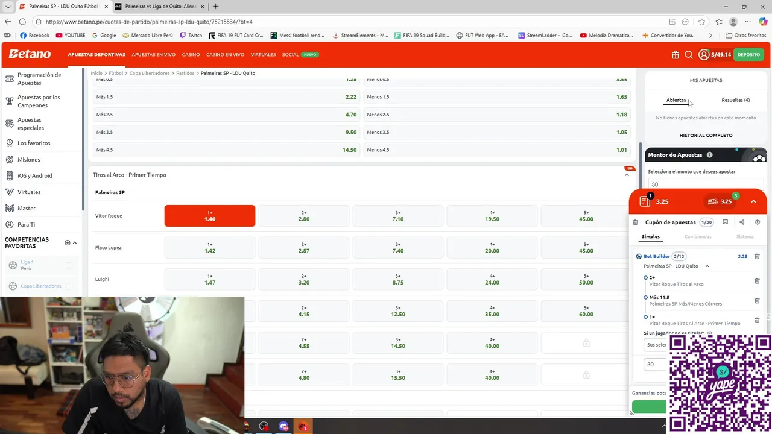Clear the whole betslip with trash icon
772x434 pixels.
pyautogui.click(x=635, y=222)
